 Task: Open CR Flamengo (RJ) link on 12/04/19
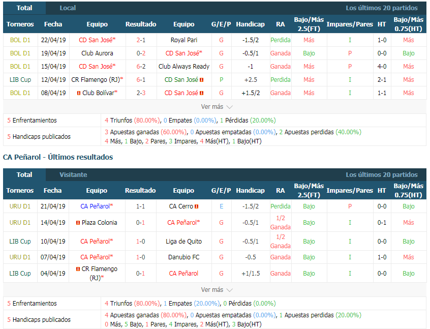pyautogui.click(x=97, y=79)
